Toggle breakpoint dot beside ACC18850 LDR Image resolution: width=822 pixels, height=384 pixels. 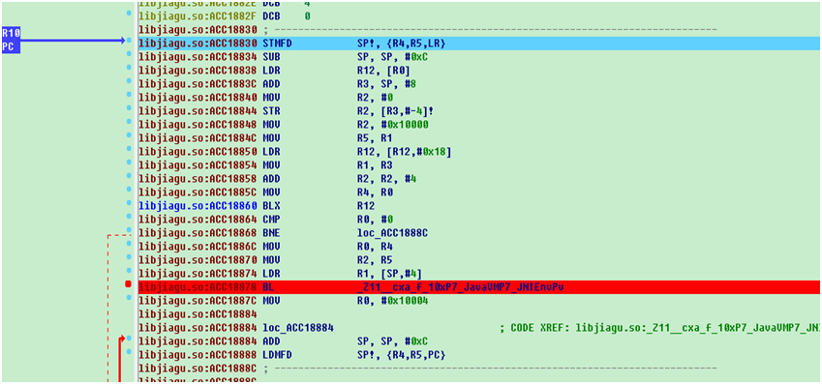[129, 149]
